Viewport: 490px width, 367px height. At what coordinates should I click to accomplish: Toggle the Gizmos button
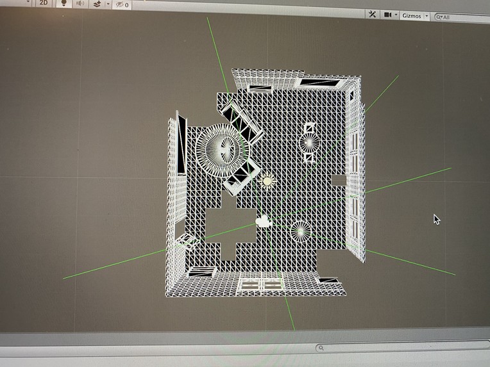point(412,15)
